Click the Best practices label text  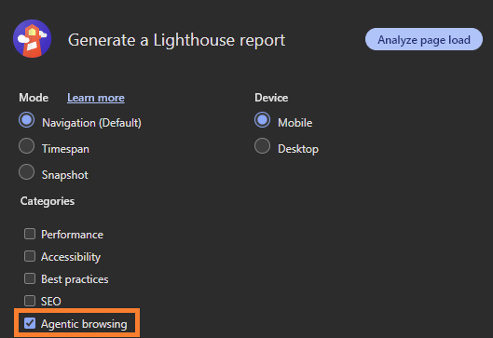point(75,279)
